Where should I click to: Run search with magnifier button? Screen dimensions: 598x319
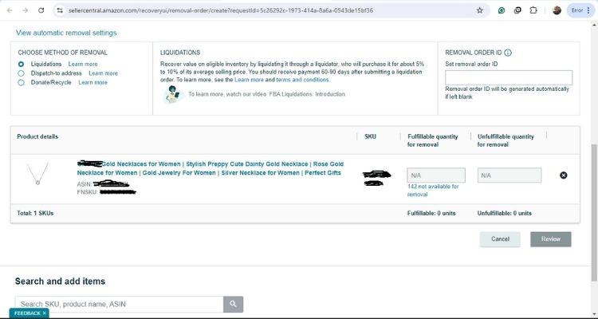(233, 304)
